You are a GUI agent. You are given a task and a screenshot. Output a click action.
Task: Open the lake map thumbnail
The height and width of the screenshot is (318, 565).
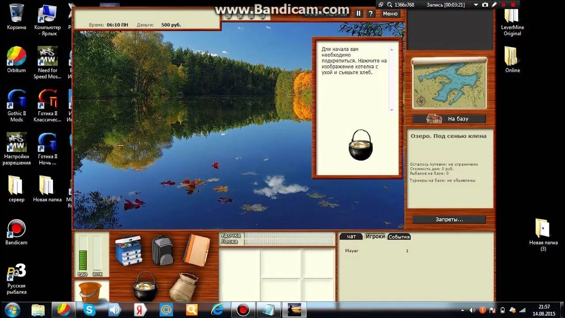pyautogui.click(x=449, y=83)
